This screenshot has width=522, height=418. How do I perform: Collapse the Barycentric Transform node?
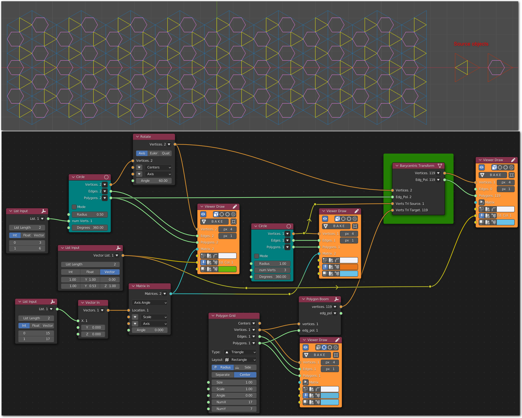[397, 166]
